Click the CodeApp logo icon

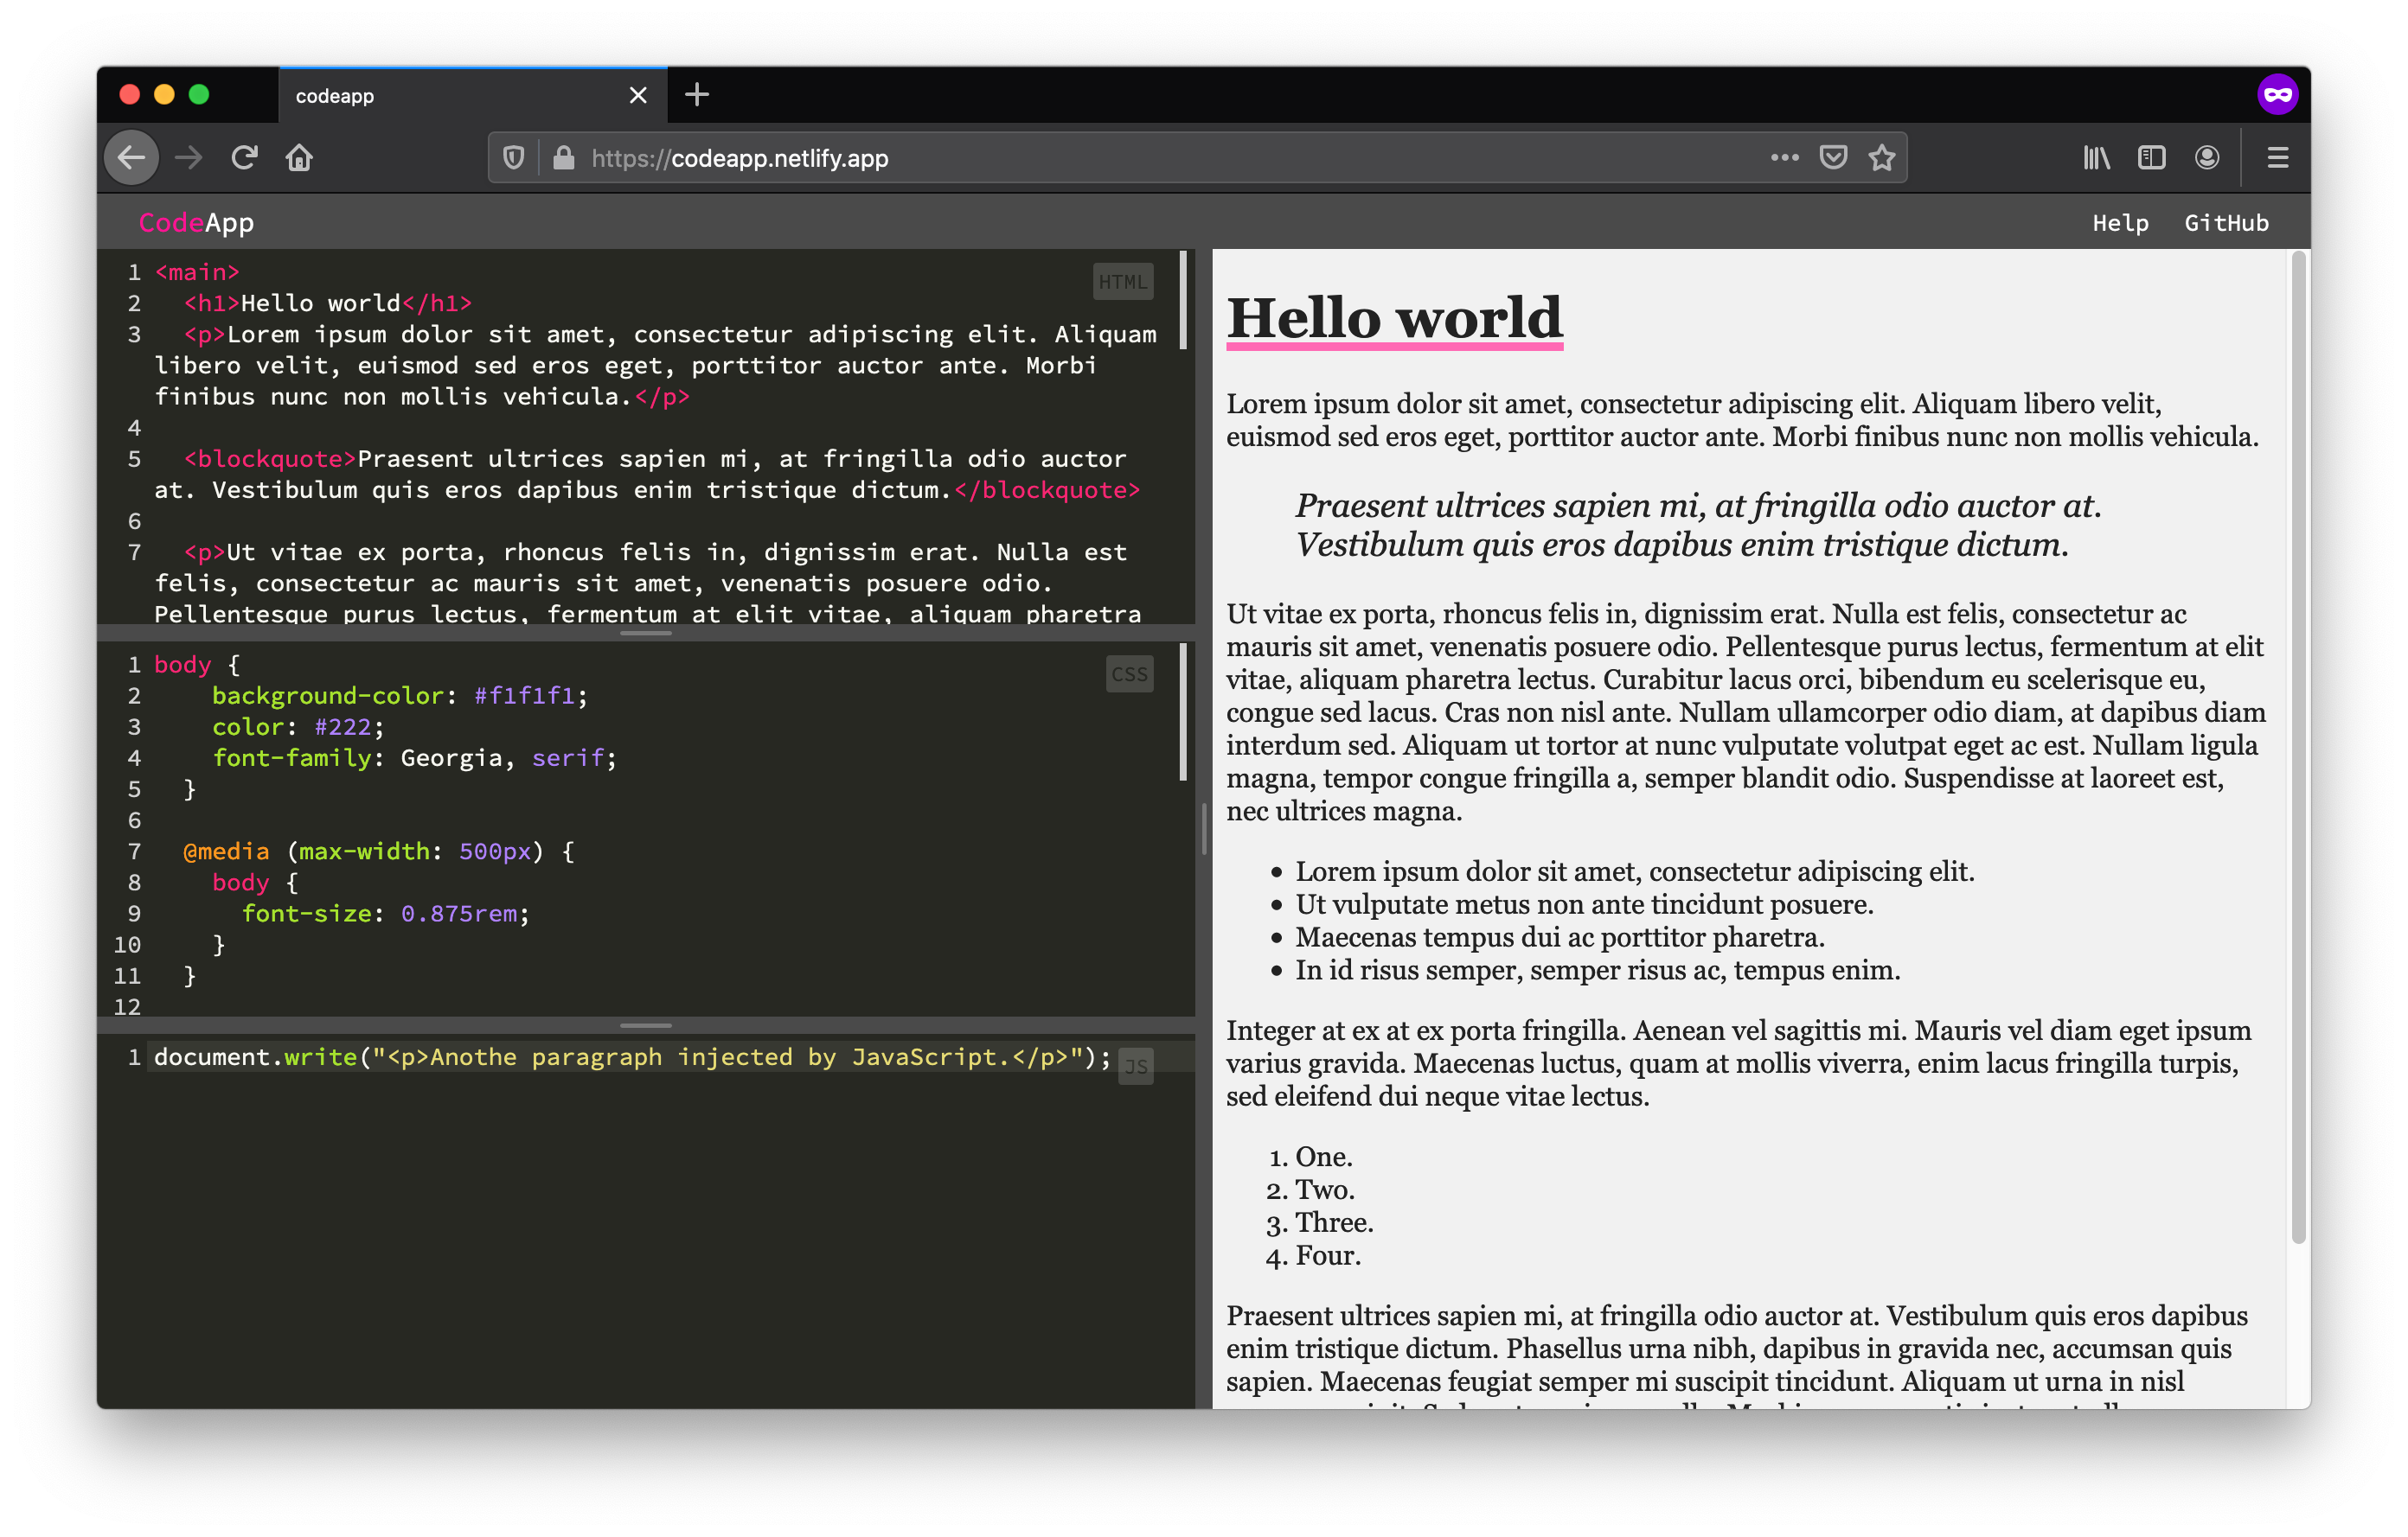(x=200, y=221)
